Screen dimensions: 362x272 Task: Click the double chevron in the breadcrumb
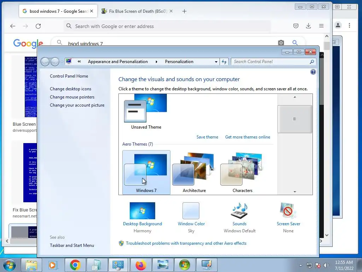[79, 62]
